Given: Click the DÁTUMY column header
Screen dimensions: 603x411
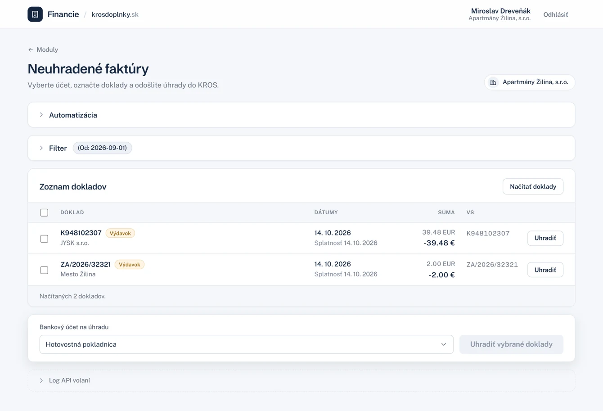Looking at the screenshot, I should pos(326,212).
